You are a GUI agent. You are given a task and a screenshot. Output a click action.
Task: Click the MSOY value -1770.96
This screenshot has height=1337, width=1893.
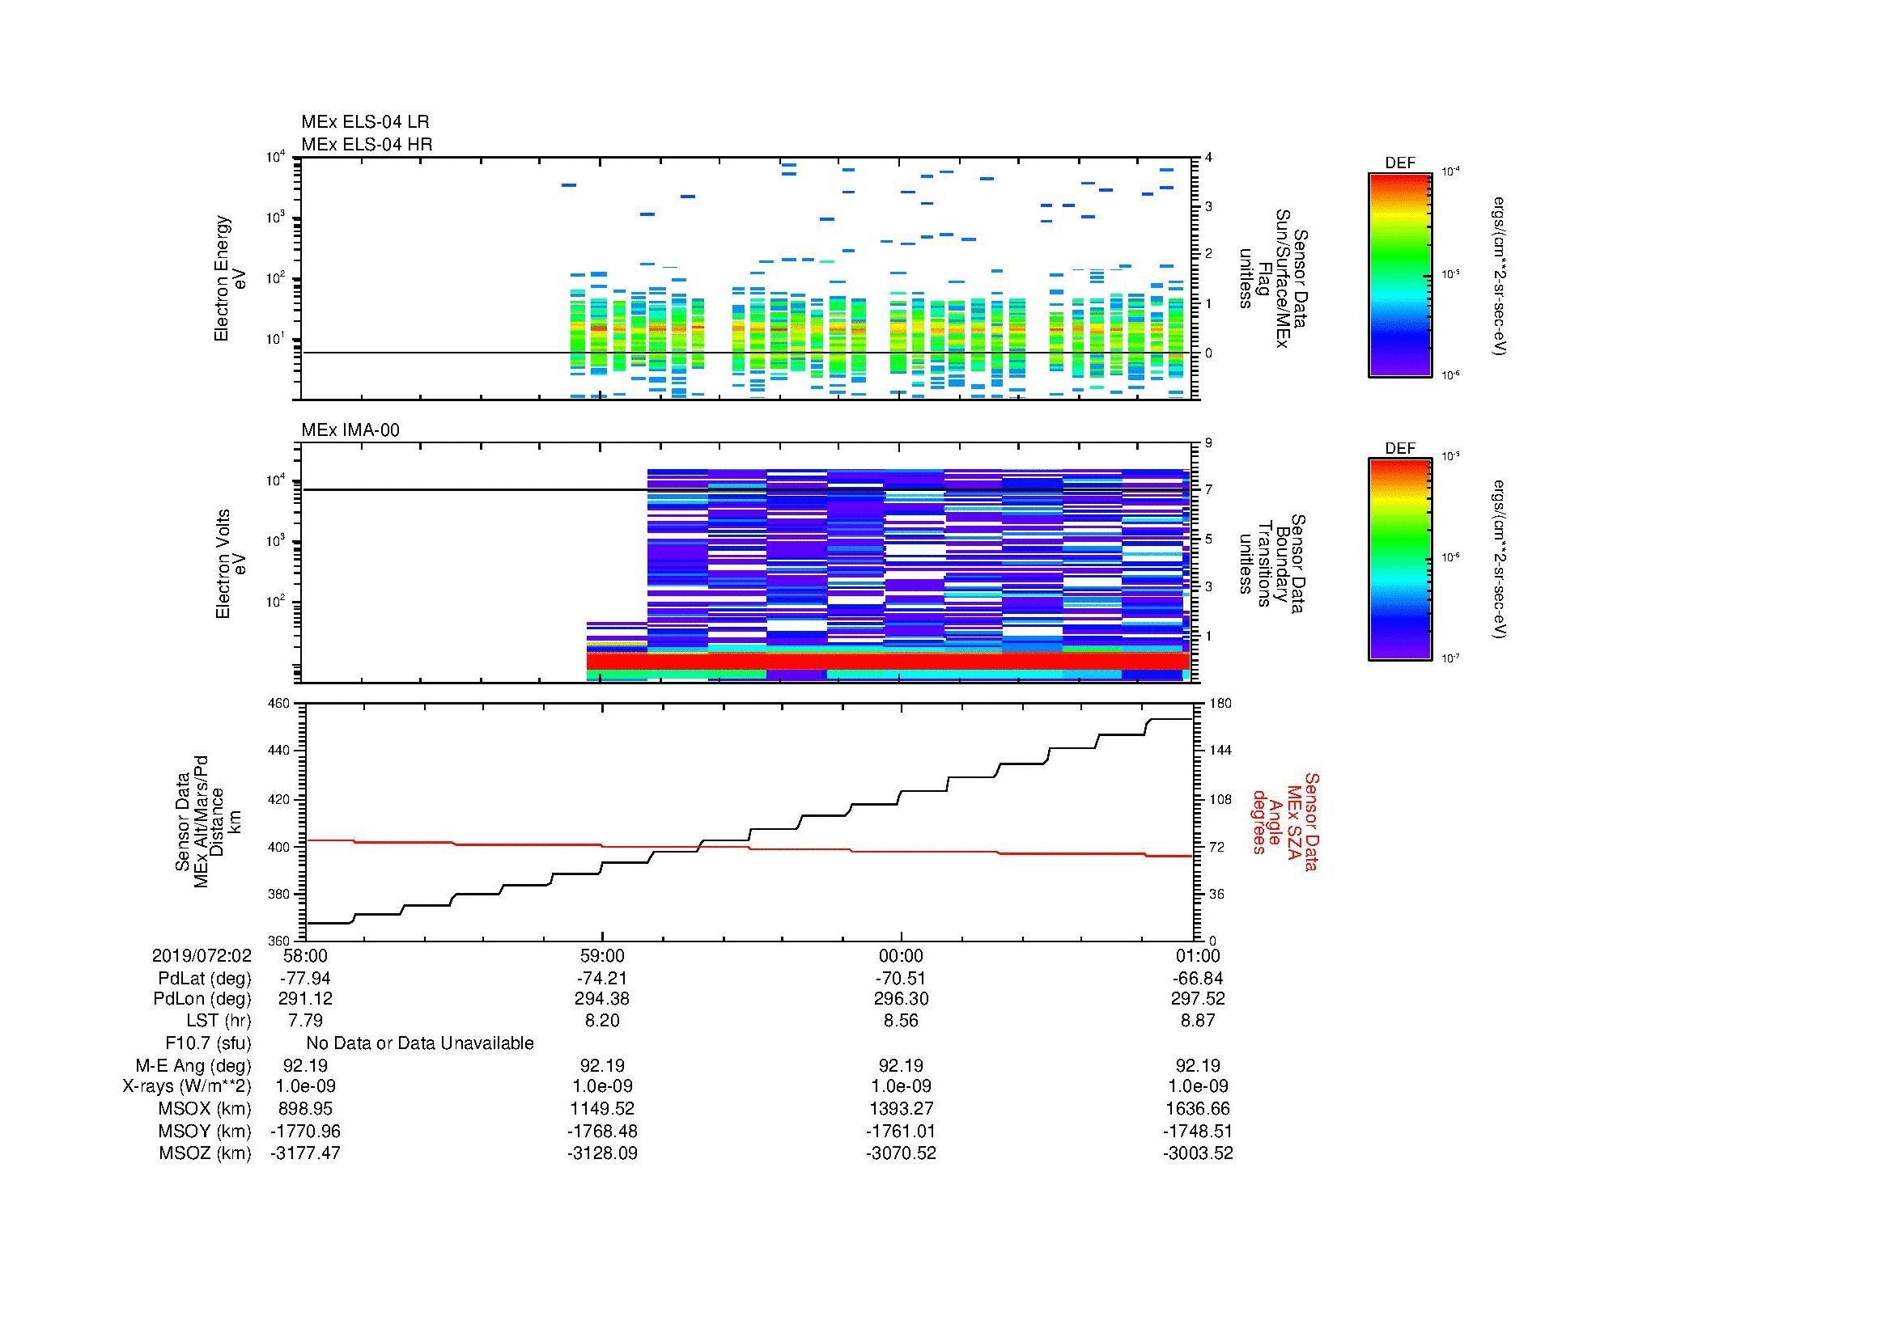[305, 1131]
